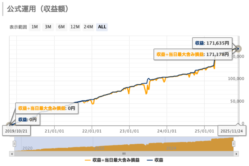Viewport: 249px width, 166px height.
Task: Switch display range to 3M
Action: pyautogui.click(x=48, y=27)
